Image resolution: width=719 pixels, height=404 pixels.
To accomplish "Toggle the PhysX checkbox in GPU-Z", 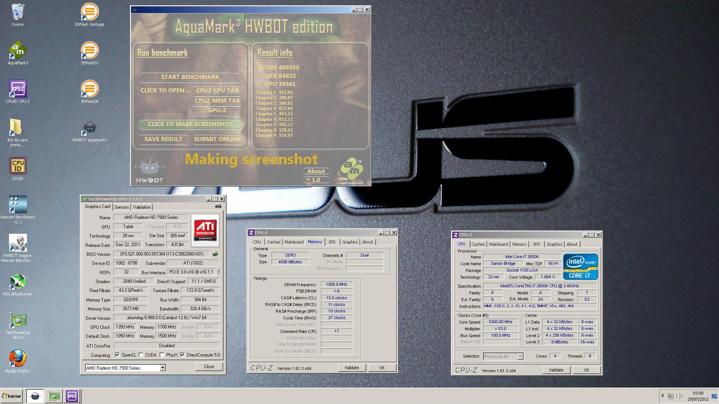I will tap(162, 355).
